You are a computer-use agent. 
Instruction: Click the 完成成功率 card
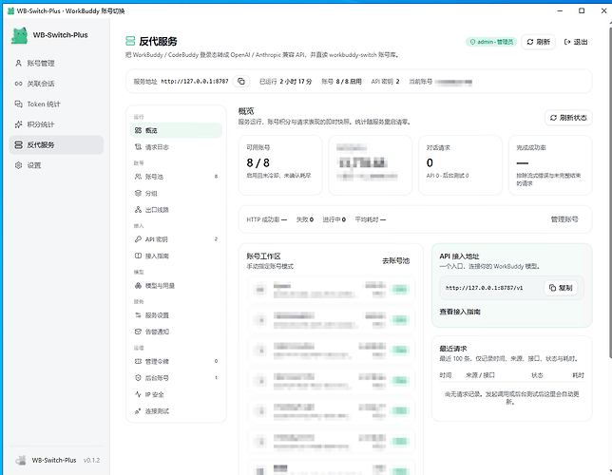pos(550,165)
